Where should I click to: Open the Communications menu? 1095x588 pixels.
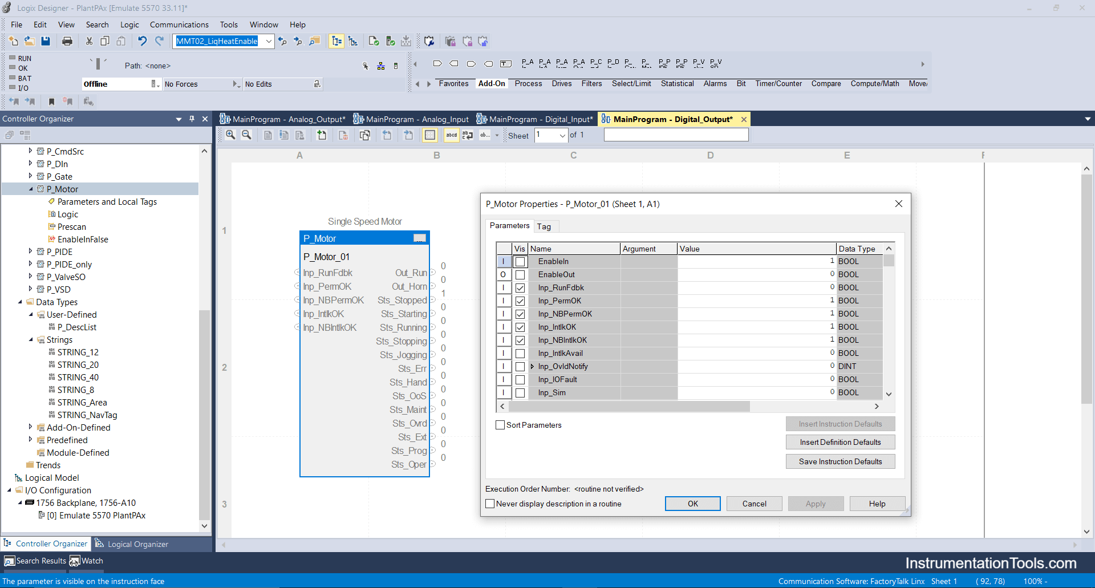point(179,25)
